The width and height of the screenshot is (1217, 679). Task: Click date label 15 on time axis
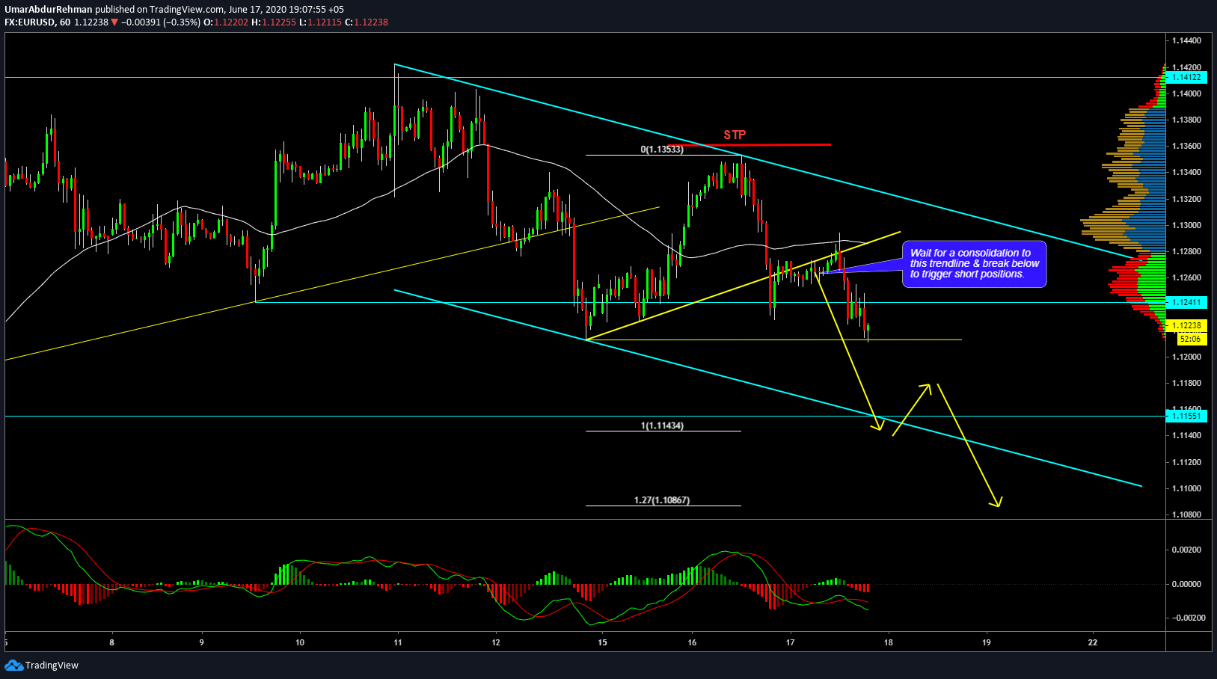point(603,642)
